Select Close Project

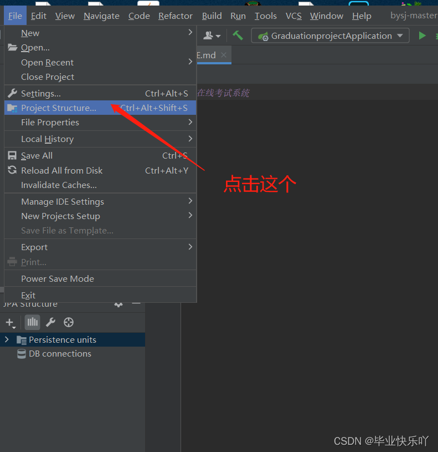click(100, 77)
